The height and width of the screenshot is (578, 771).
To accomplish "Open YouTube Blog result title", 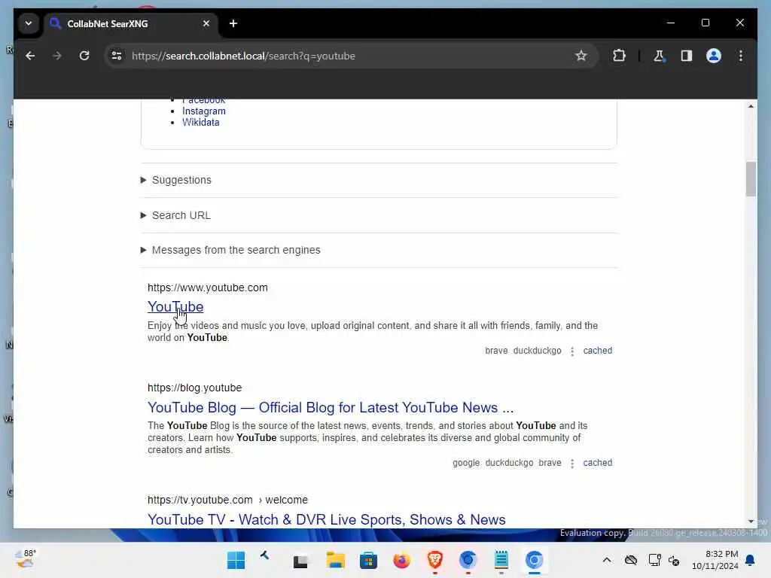I will click(331, 408).
